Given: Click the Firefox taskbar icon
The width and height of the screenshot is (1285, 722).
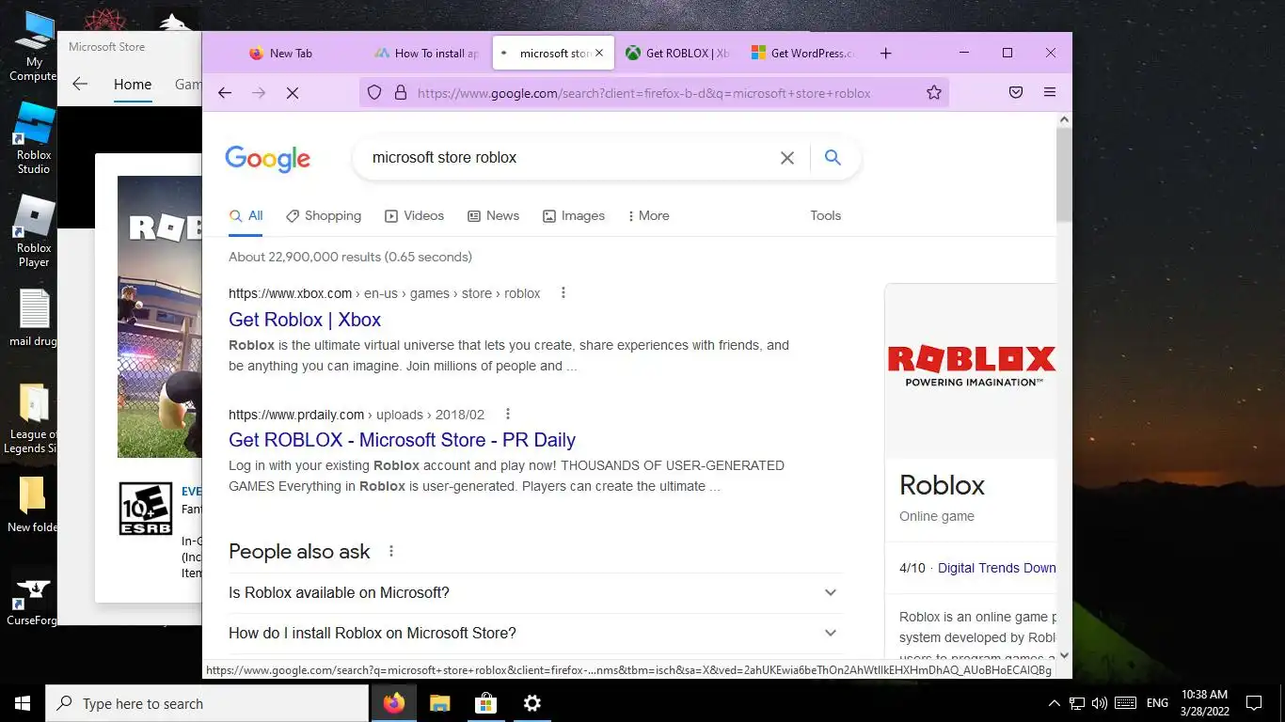Looking at the screenshot, I should (x=394, y=703).
